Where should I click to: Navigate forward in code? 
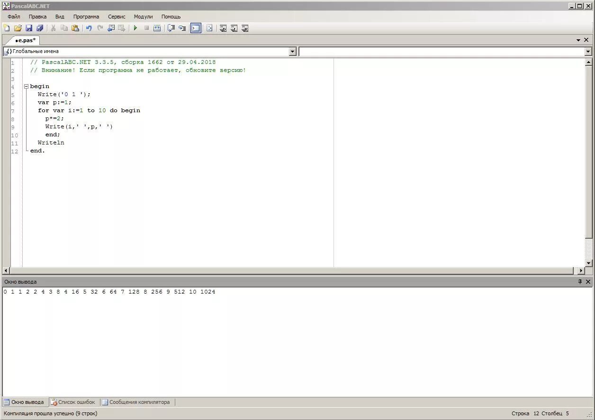(x=122, y=28)
